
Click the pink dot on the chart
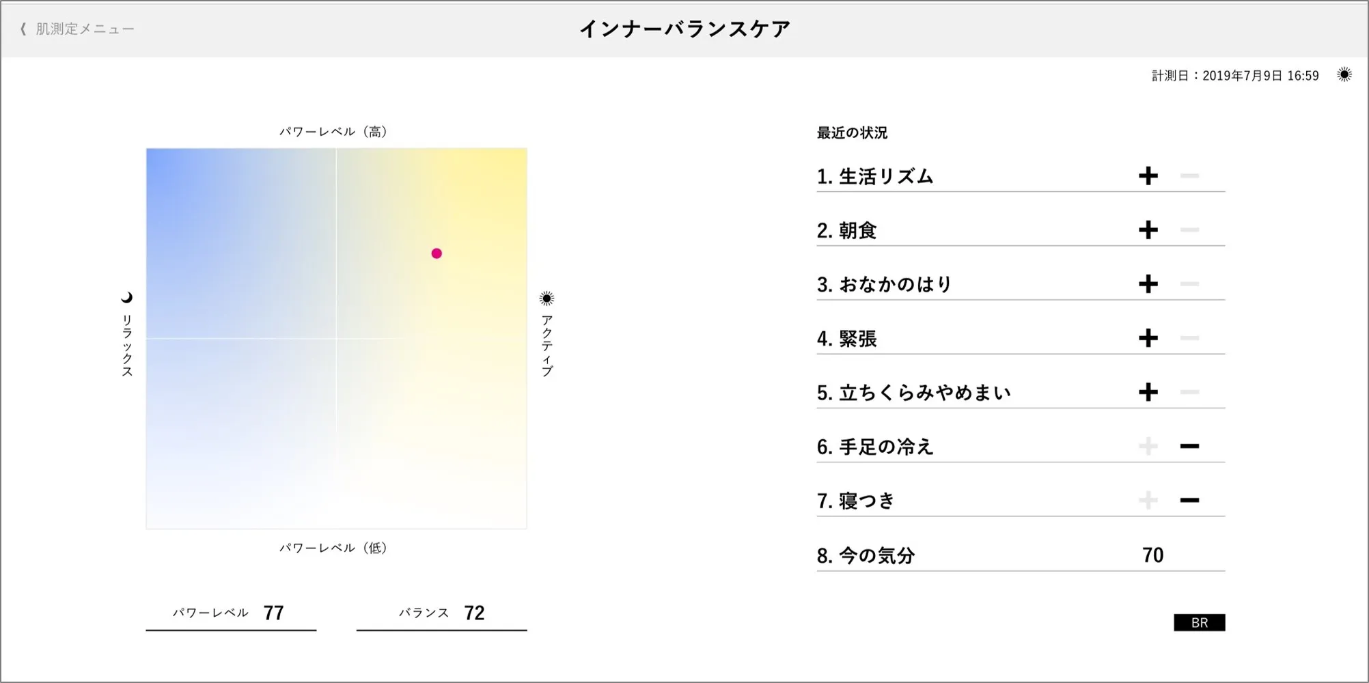coord(437,253)
